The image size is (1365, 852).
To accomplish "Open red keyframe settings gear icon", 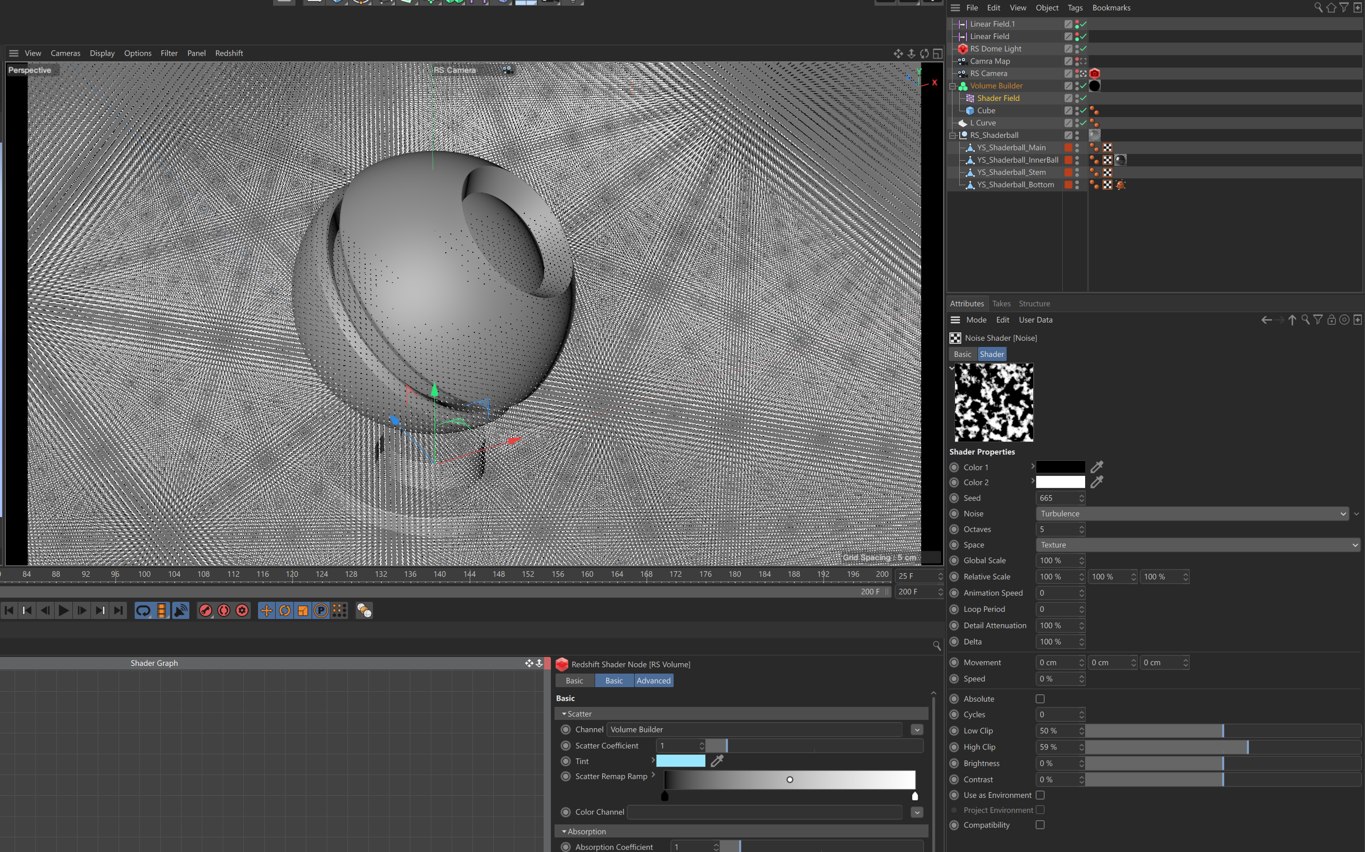I will click(x=242, y=610).
